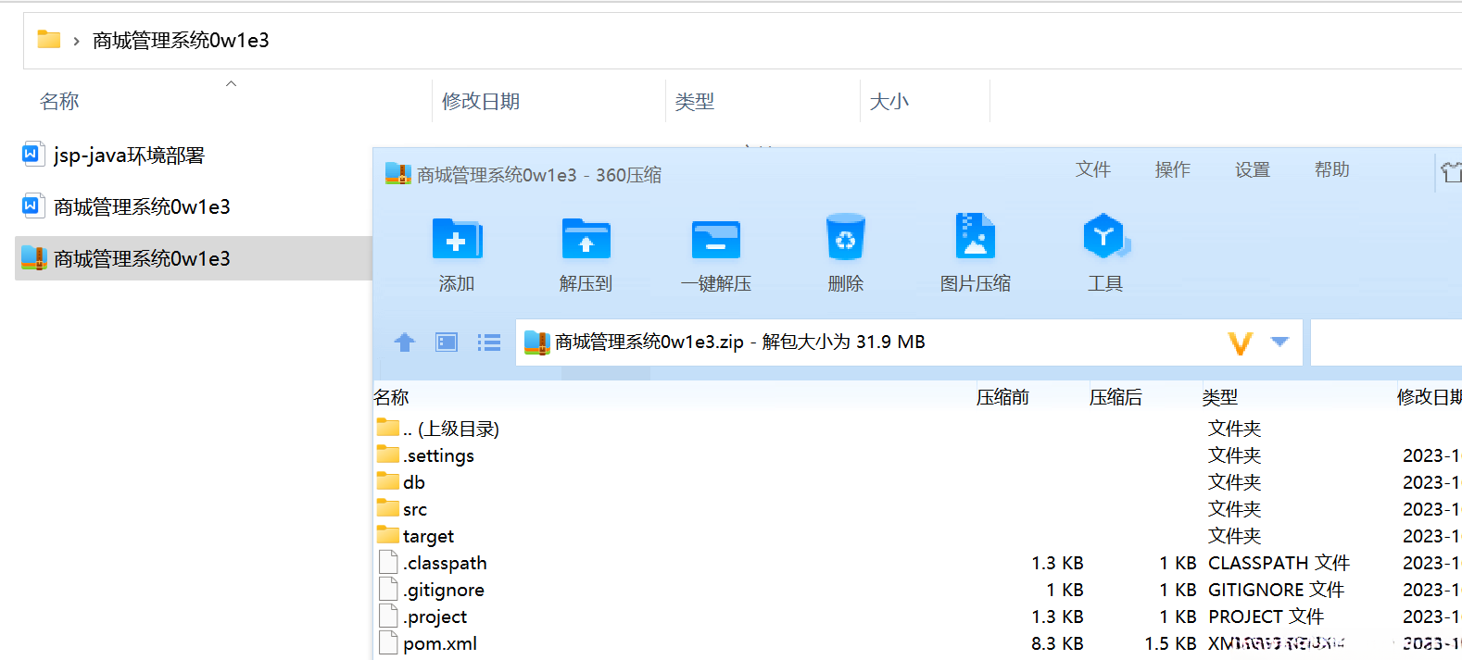Sort Explorer files by 大小 column
The image size is (1462, 660).
[x=889, y=101]
